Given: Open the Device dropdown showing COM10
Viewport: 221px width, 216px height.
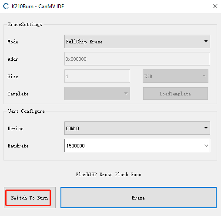Looking at the screenshot, I should tap(137, 128).
